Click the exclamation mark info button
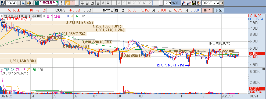Image resolution: width=266 pixels, height=99 pixels. click(62, 3)
